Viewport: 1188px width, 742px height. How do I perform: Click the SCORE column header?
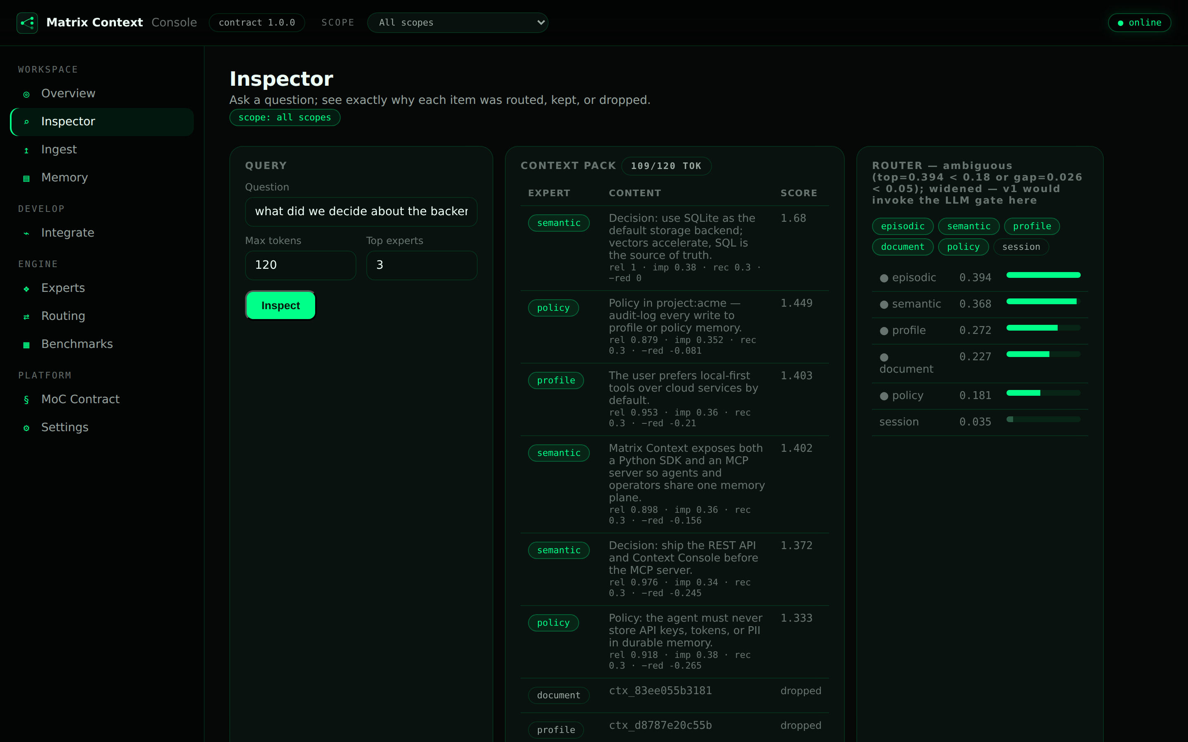coord(799,193)
